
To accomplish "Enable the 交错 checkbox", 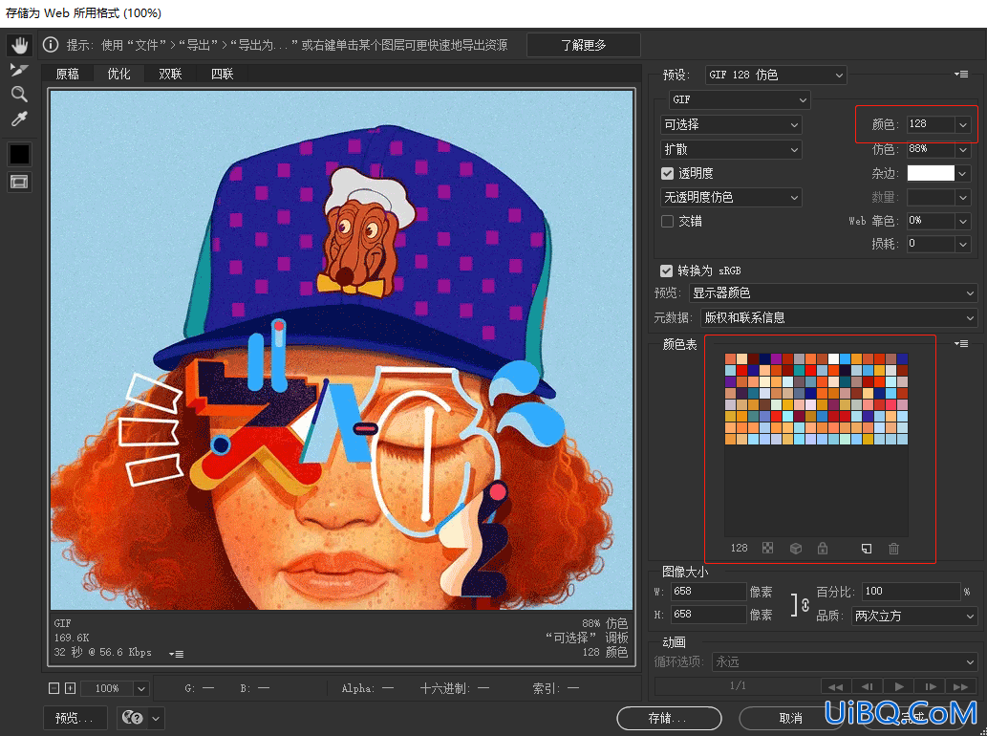I will pos(667,221).
